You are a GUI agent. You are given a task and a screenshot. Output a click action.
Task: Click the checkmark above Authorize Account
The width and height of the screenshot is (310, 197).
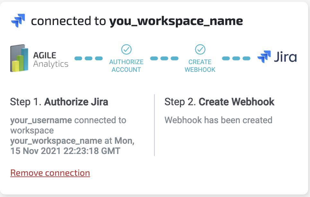click(x=126, y=49)
